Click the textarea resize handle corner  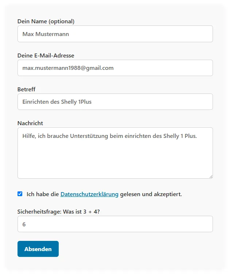click(x=211, y=176)
